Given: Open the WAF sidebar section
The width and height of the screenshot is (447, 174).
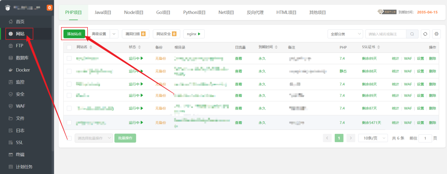Looking at the screenshot, I should click(20, 106).
